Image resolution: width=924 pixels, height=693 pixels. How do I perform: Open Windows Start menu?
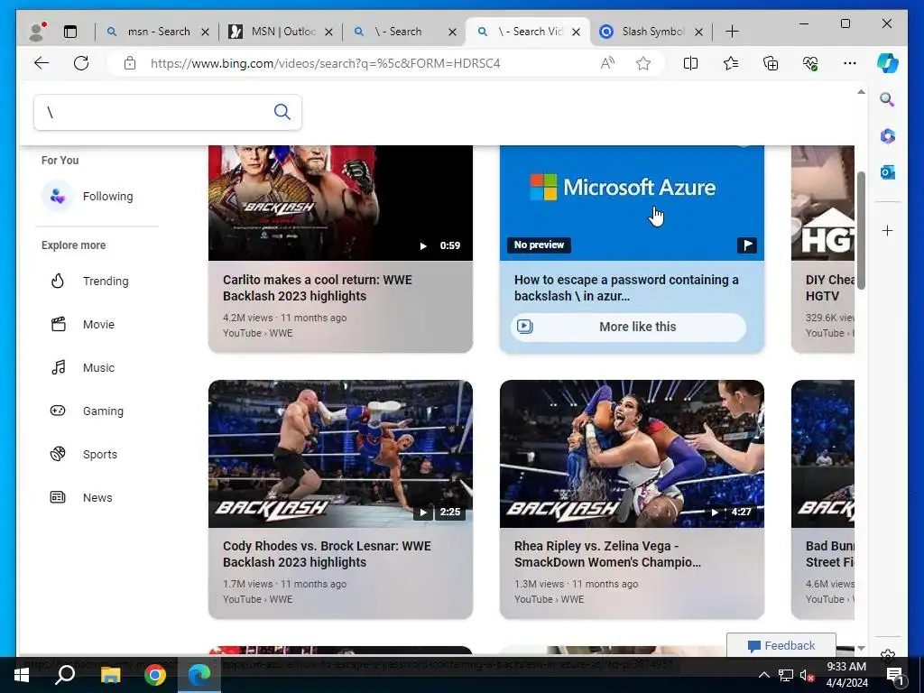(22, 675)
